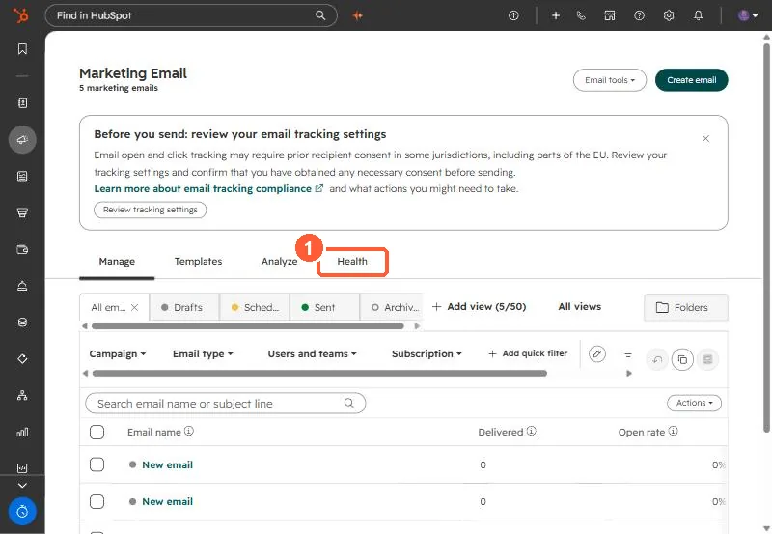Select the Sent view tab
This screenshot has width=772, height=534.
(325, 307)
